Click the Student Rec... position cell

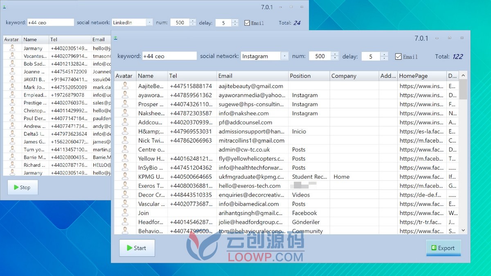coord(309,177)
